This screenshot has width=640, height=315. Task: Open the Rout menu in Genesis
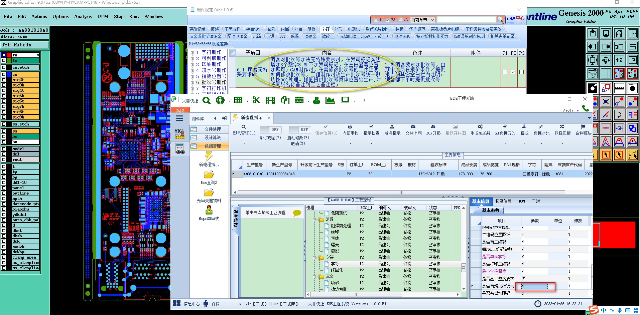click(134, 16)
